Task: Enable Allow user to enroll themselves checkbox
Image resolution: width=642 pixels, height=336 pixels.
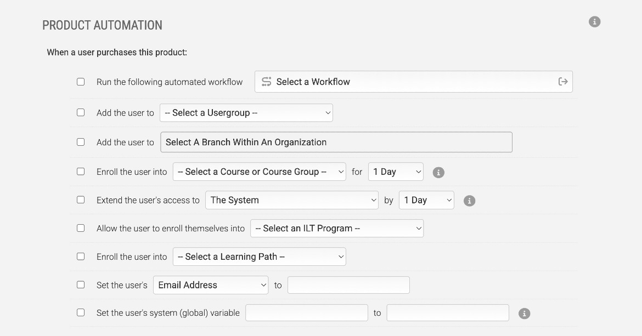Action: coord(81,228)
